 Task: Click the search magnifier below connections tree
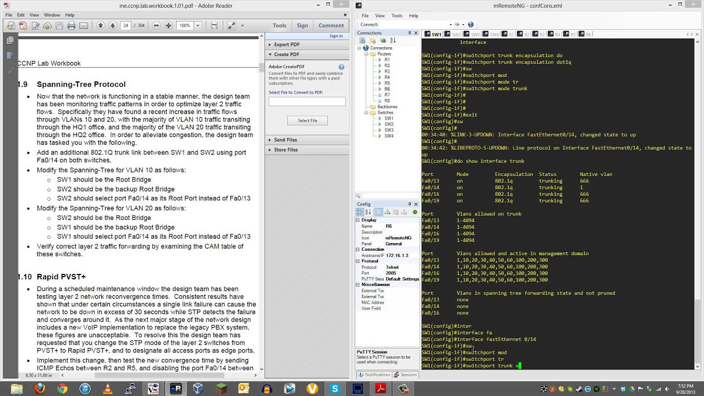click(358, 195)
